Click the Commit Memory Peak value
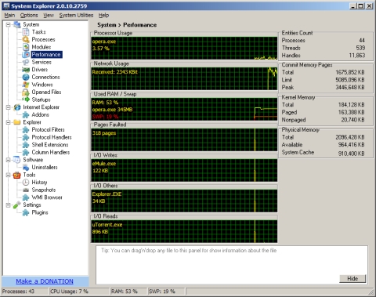 pos(350,87)
